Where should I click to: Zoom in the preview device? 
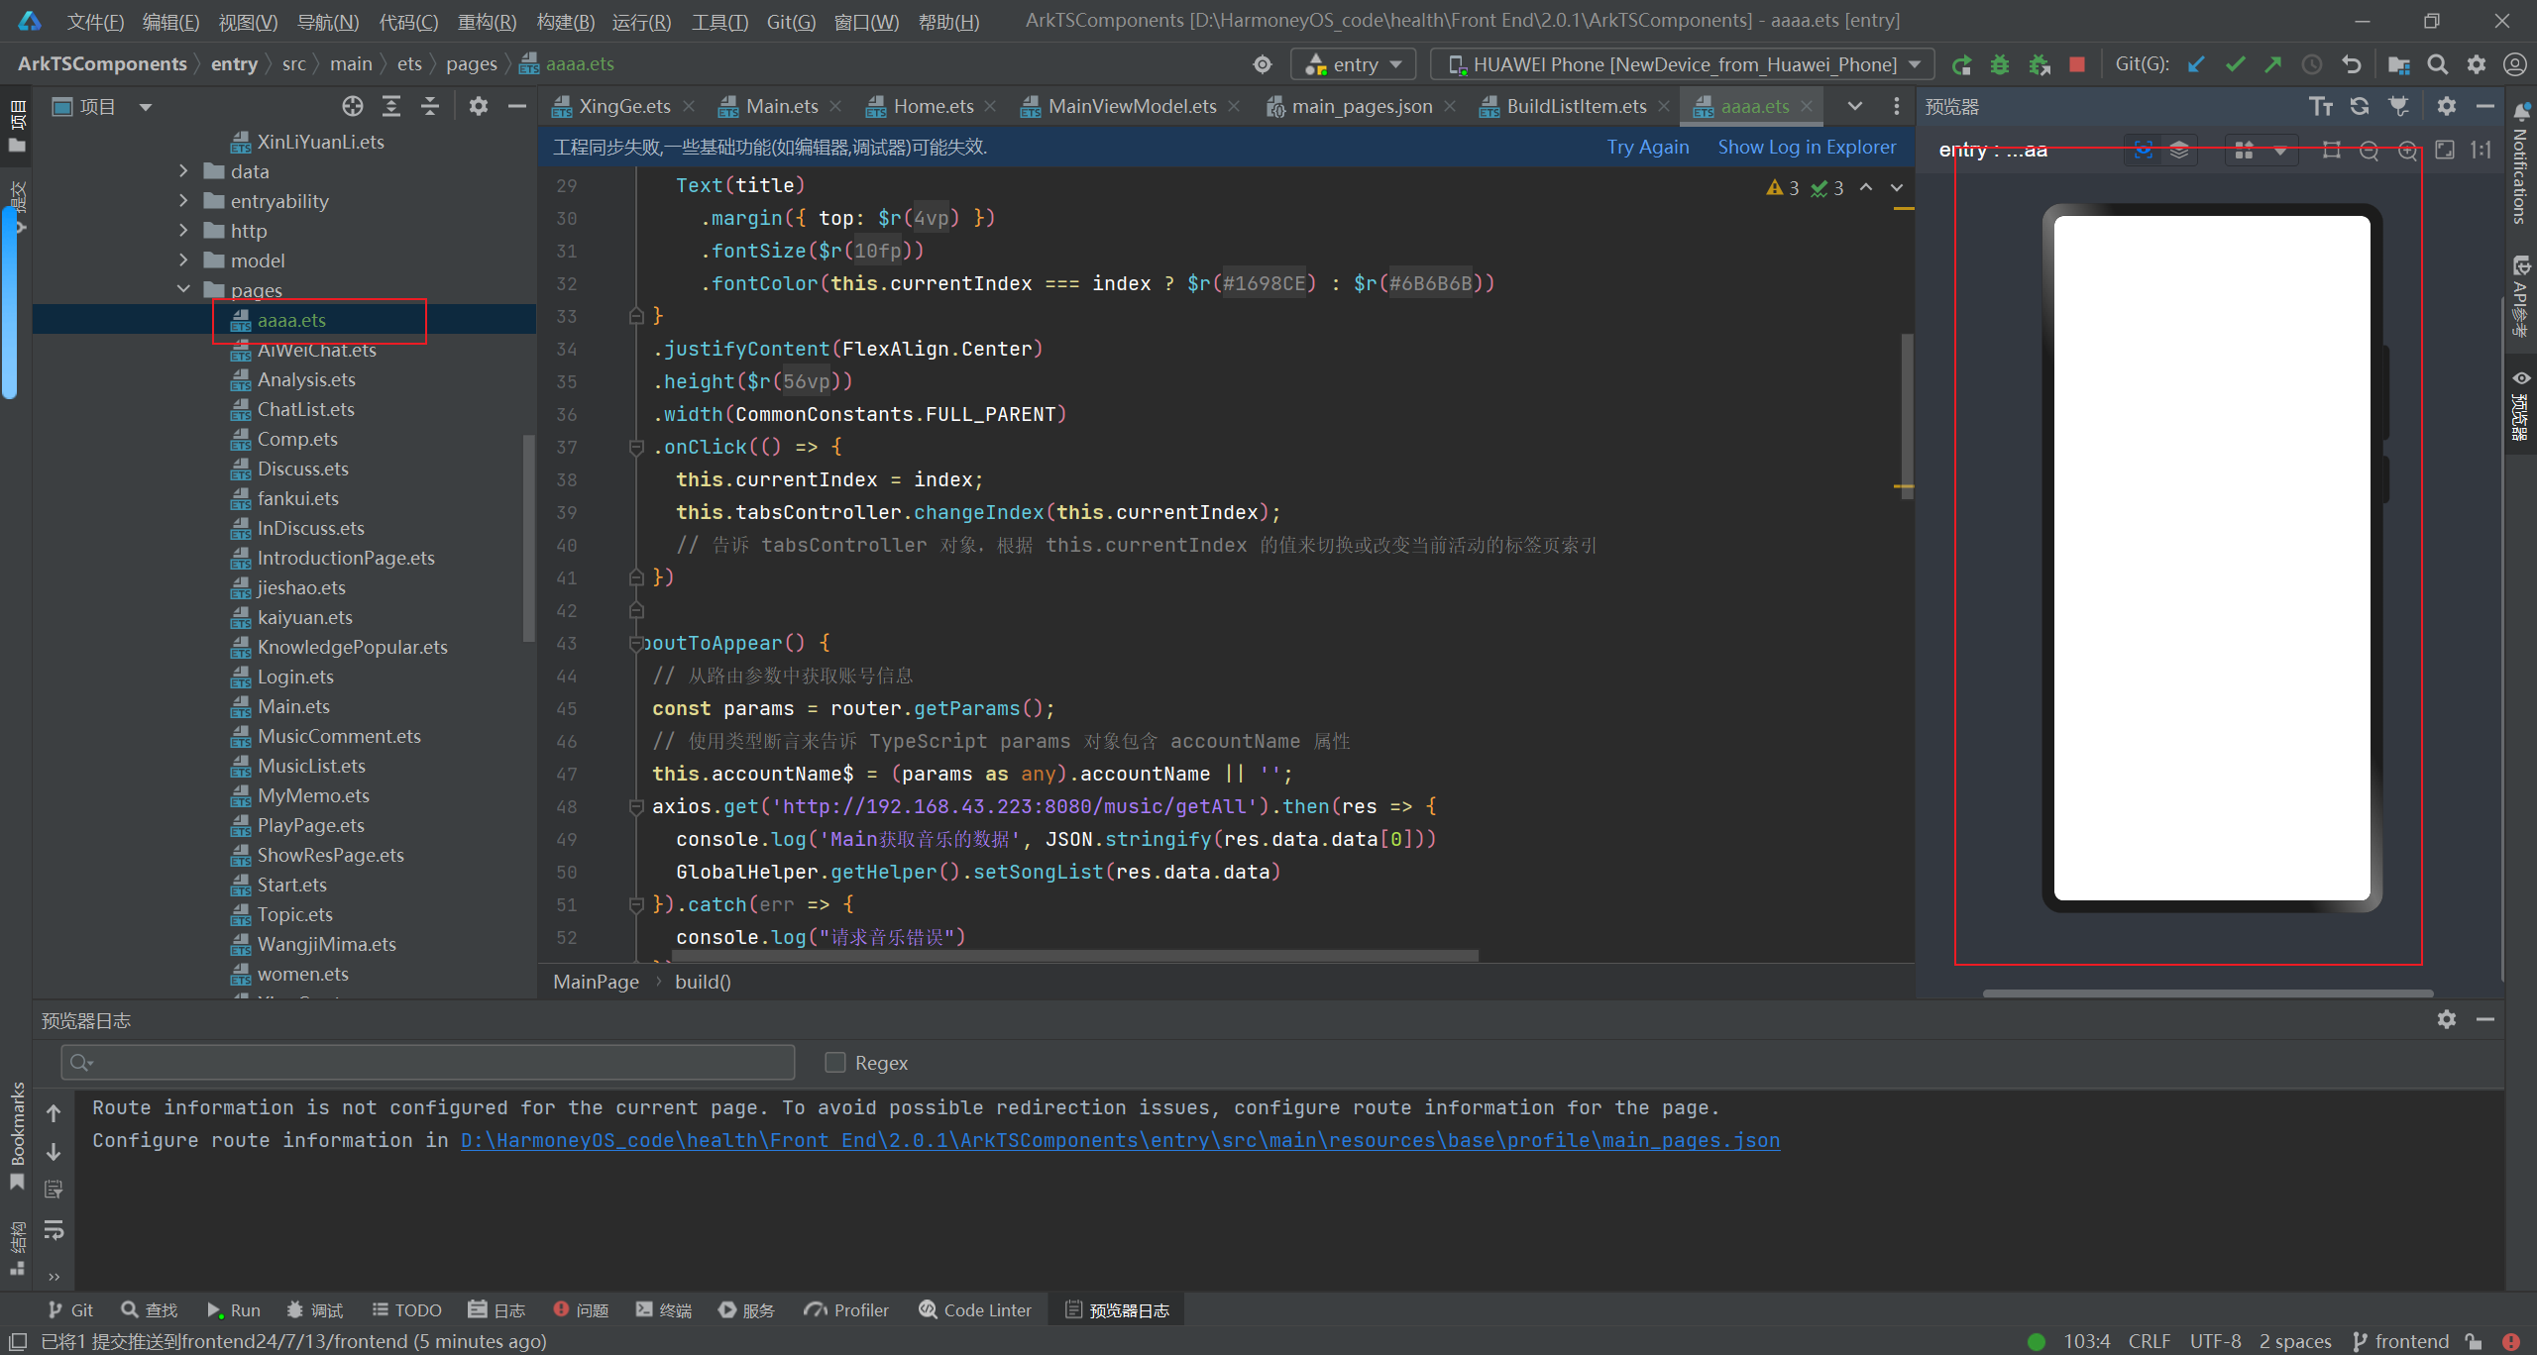(x=2407, y=150)
